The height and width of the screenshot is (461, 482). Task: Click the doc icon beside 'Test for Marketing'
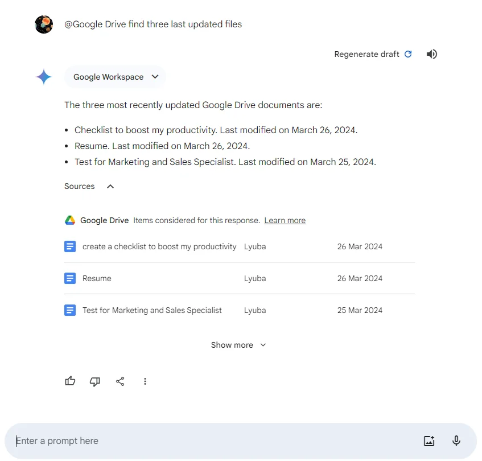[70, 310]
